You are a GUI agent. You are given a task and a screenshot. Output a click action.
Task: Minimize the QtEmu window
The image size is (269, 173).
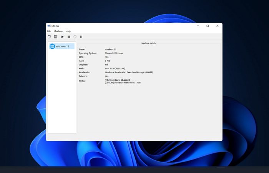point(198,26)
